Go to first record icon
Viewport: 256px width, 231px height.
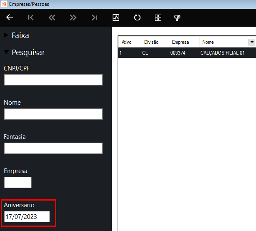pos(31,18)
